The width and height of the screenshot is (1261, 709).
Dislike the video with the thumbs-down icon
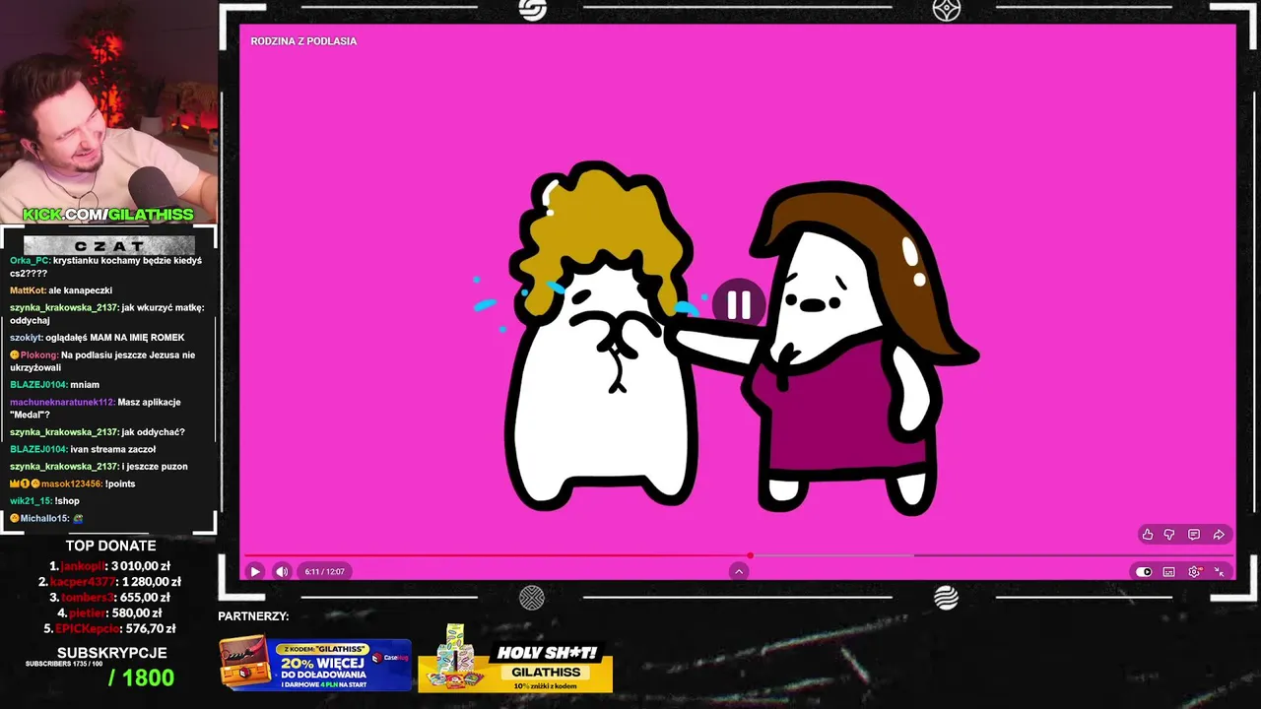click(x=1169, y=535)
